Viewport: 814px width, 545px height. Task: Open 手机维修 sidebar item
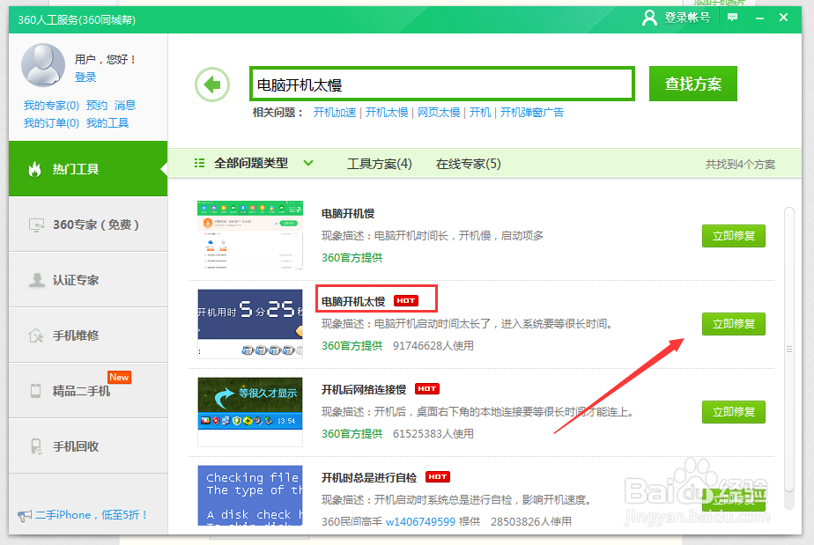(88, 335)
